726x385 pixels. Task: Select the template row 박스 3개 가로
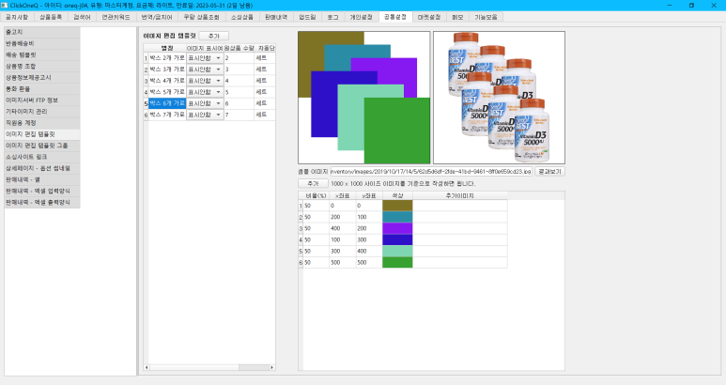[x=167, y=69]
